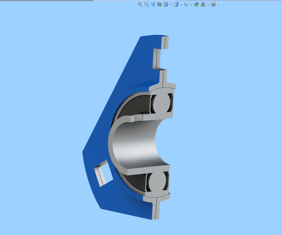
Task: Select the Zoom to Area tool
Action: coord(147,4)
